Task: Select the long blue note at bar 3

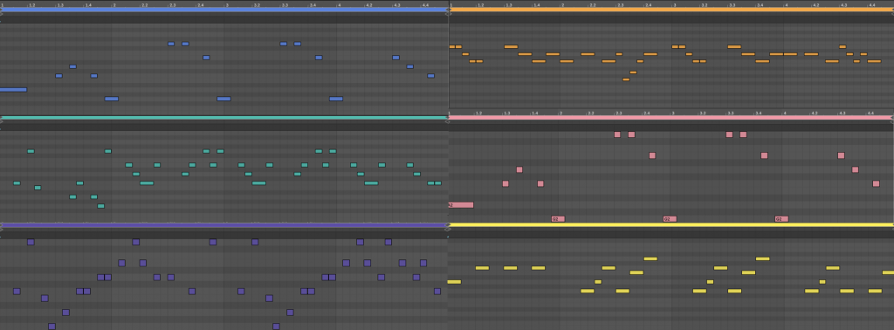Action: (224, 99)
